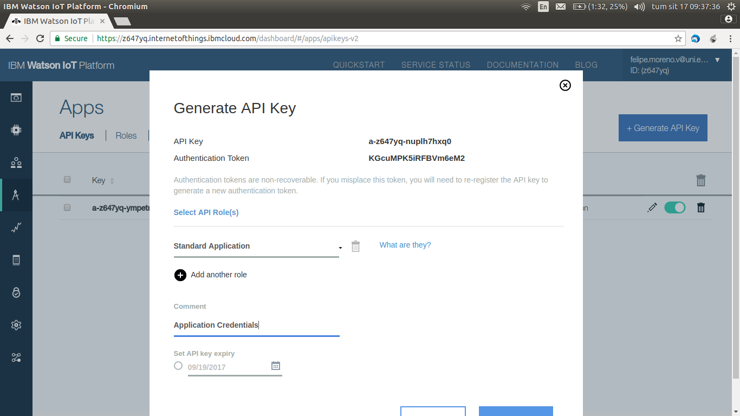
Task: Open BLOG in top navigation
Action: click(x=586, y=65)
